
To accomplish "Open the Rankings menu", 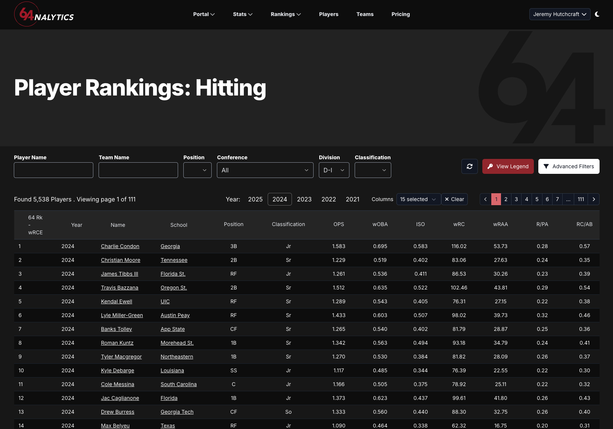I will click(x=285, y=14).
